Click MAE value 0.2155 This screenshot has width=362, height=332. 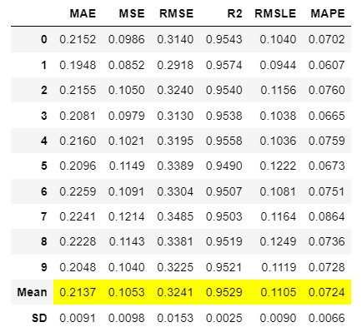tap(78, 90)
